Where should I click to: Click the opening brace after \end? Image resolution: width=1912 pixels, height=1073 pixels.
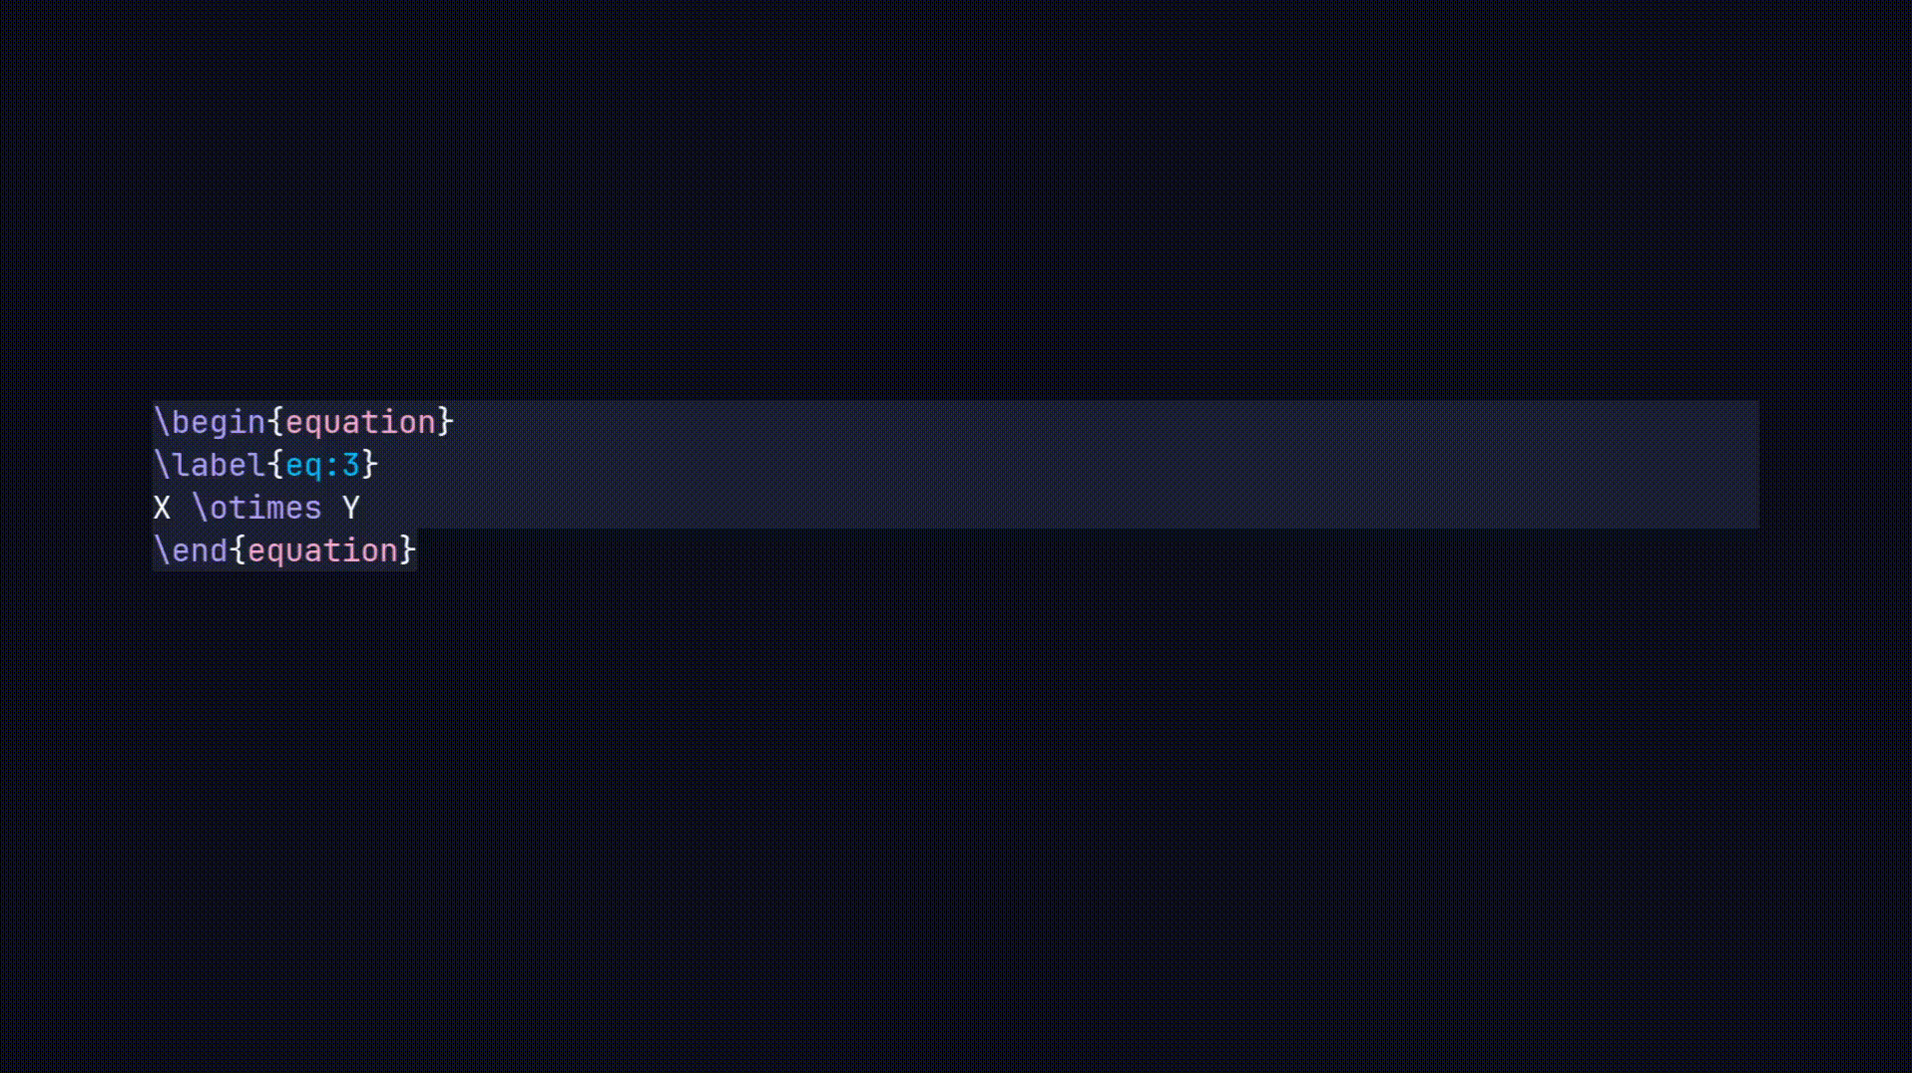tap(238, 551)
